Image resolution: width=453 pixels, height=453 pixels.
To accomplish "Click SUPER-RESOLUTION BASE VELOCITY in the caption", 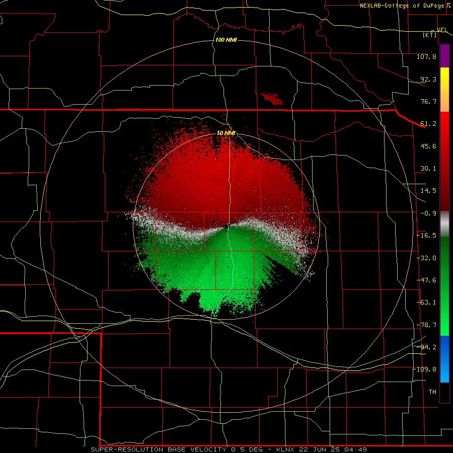I will coord(159,449).
